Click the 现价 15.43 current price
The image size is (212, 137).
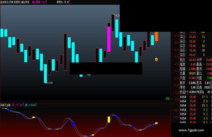point(188,60)
